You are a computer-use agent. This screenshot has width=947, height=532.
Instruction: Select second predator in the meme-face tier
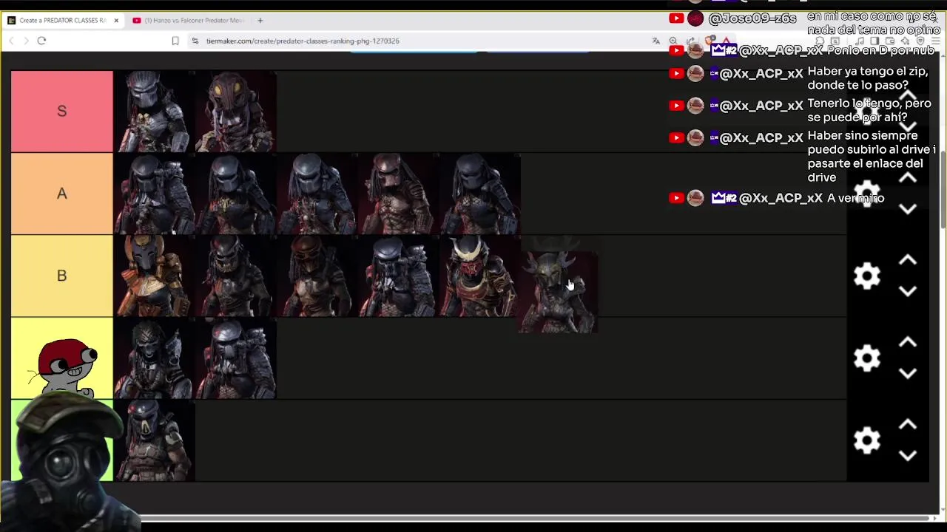coord(235,358)
